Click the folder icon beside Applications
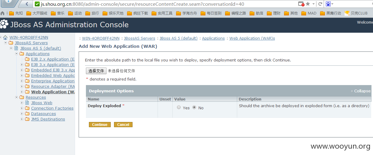 22,54
